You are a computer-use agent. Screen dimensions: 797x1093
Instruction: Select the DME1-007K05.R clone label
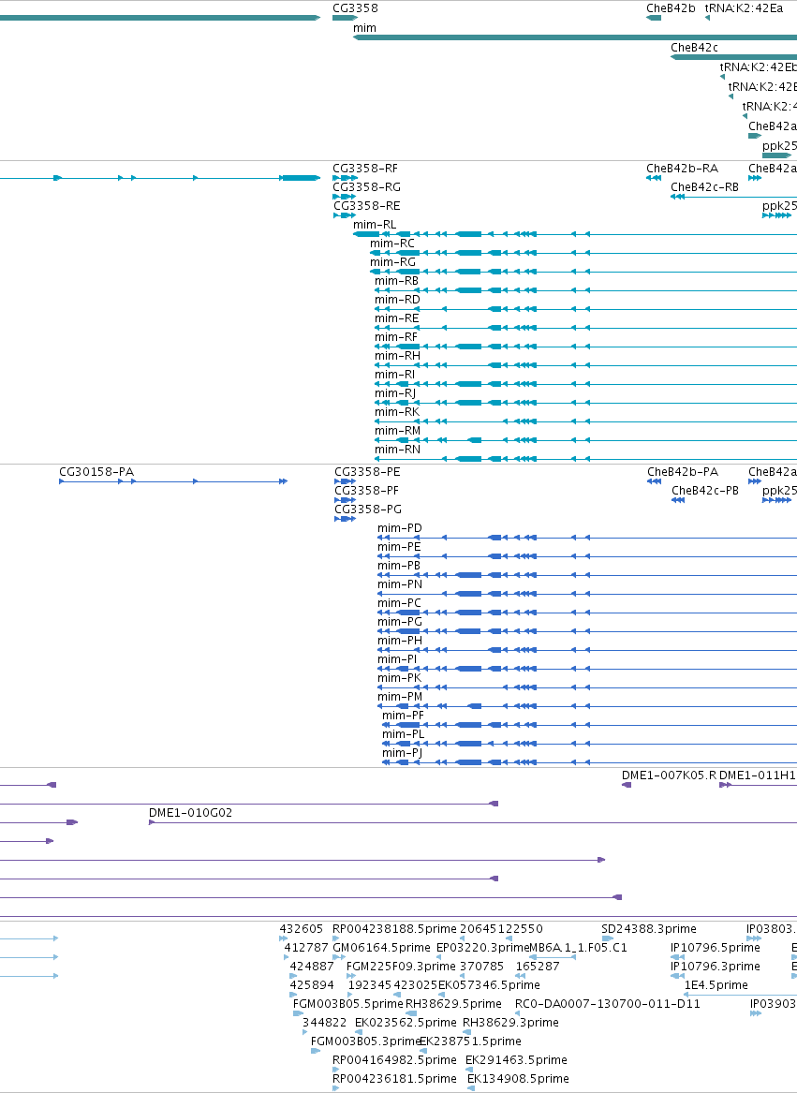(x=669, y=775)
